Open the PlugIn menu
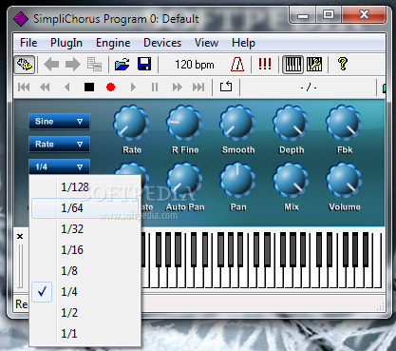Screen dimensions: 396x351 [x=66, y=43]
